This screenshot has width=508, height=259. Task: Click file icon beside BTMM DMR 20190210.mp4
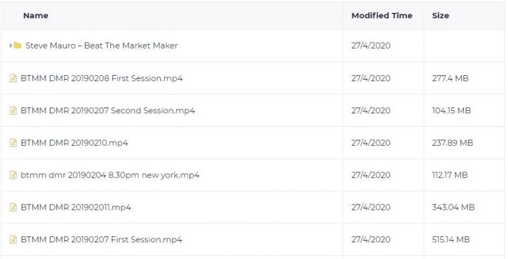coord(13,143)
